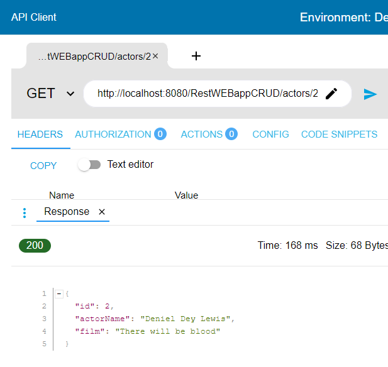The image size is (388, 367).
Task: Click the Value column header
Action: coord(186,195)
